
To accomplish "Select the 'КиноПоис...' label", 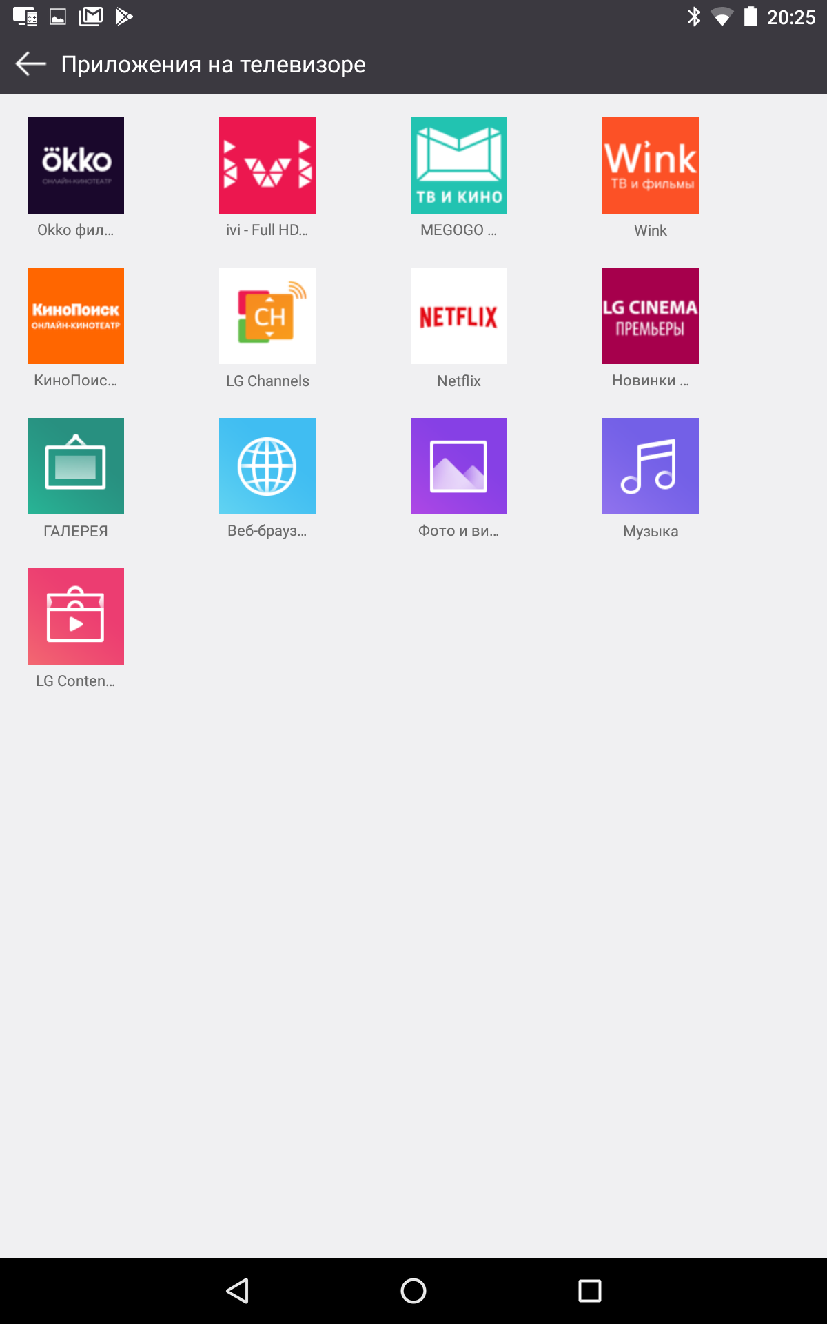I will [x=76, y=381].
